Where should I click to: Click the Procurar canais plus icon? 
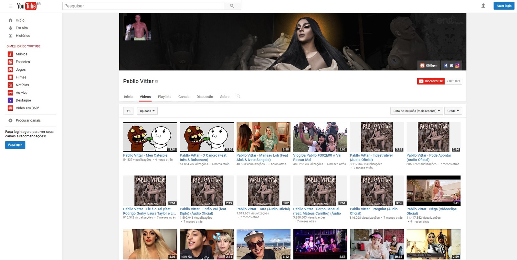(10, 120)
